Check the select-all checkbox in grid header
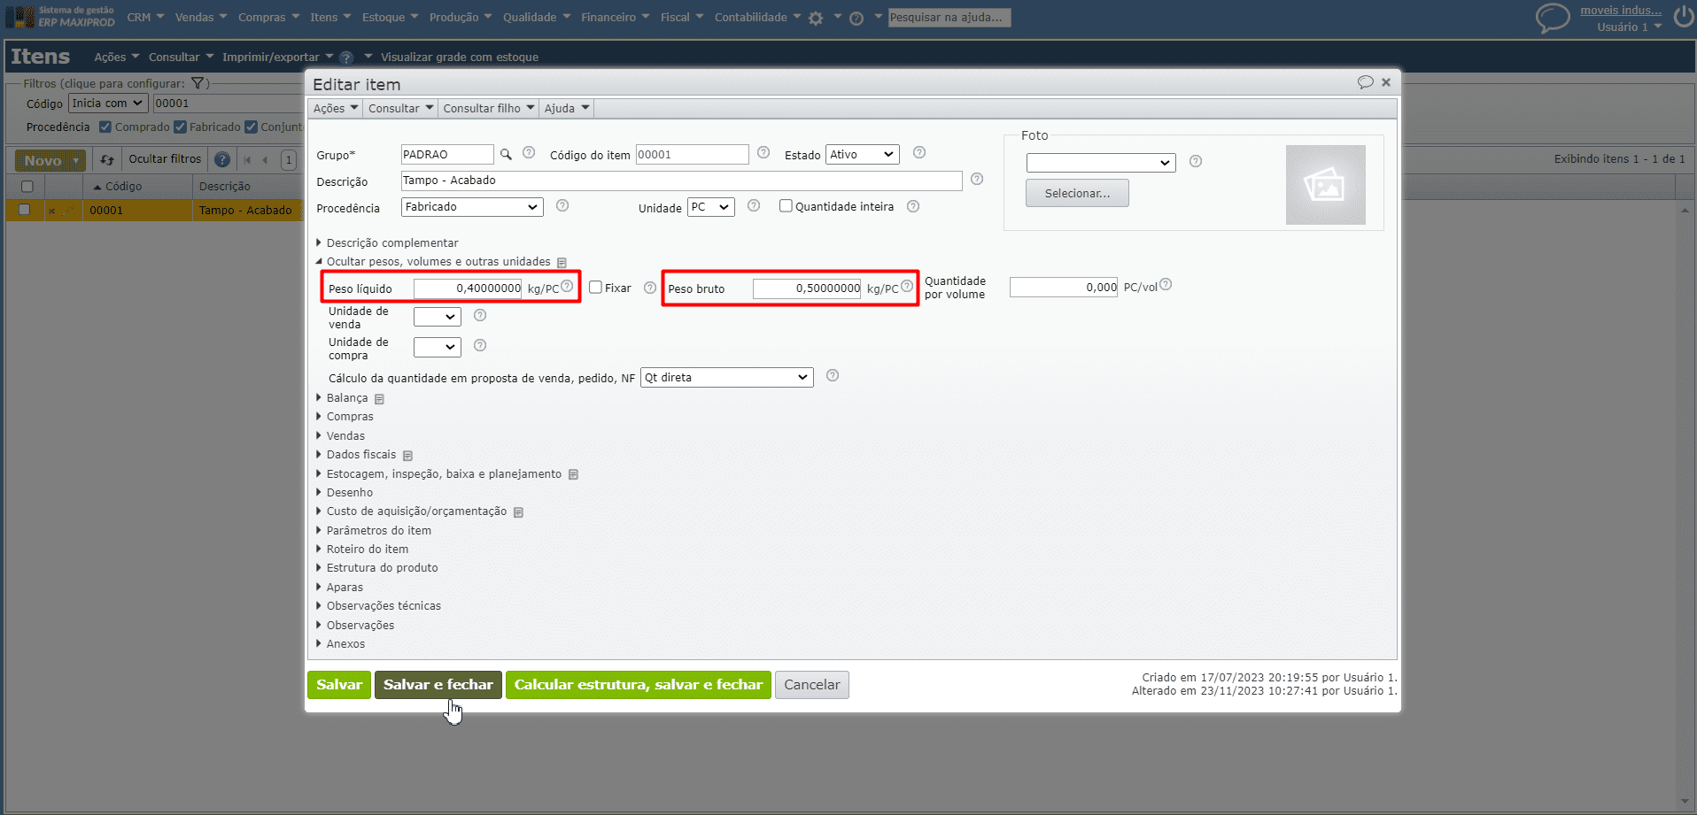 click(x=27, y=187)
